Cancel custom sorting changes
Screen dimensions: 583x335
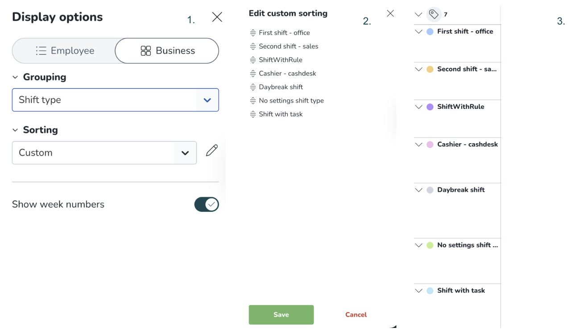point(356,315)
